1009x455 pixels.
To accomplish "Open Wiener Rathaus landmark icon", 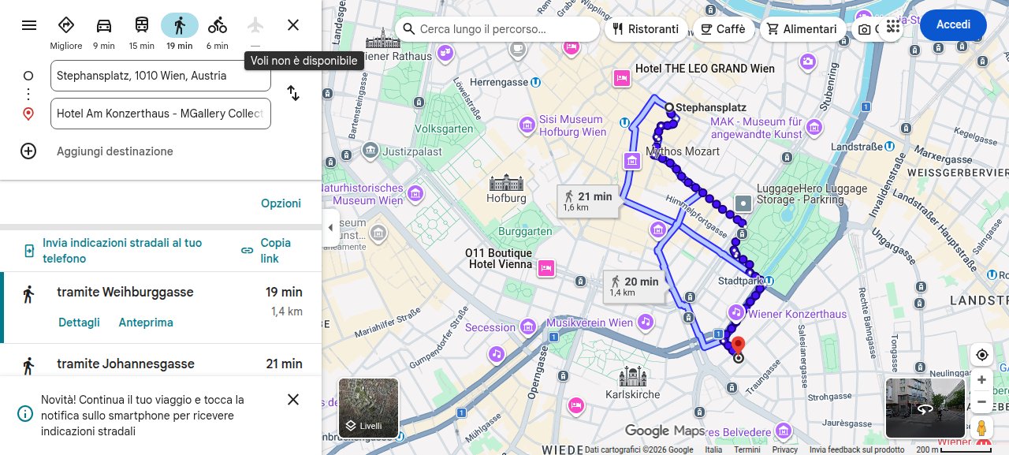I will click(383, 38).
